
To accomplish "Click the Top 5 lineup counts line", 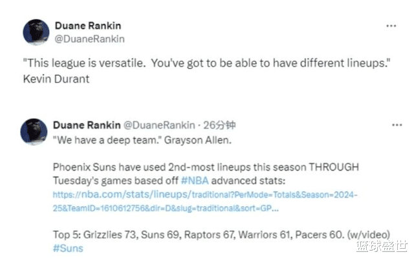I will [221, 235].
